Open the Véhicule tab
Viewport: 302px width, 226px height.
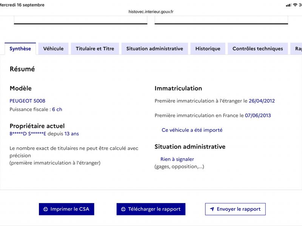pos(53,49)
